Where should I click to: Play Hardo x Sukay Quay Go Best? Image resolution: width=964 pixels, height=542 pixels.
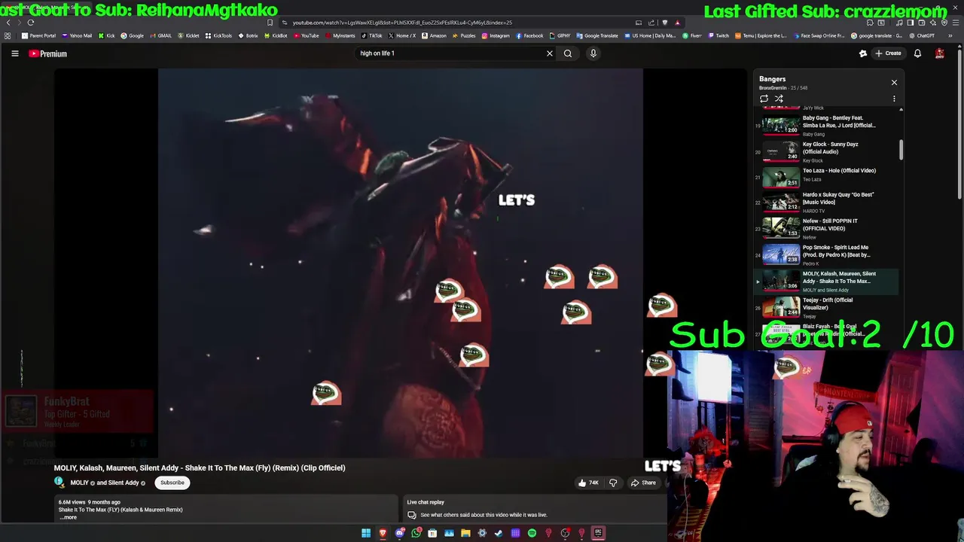[x=826, y=202]
